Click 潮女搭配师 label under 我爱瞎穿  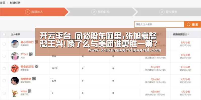pyautogui.click(x=25, y=82)
